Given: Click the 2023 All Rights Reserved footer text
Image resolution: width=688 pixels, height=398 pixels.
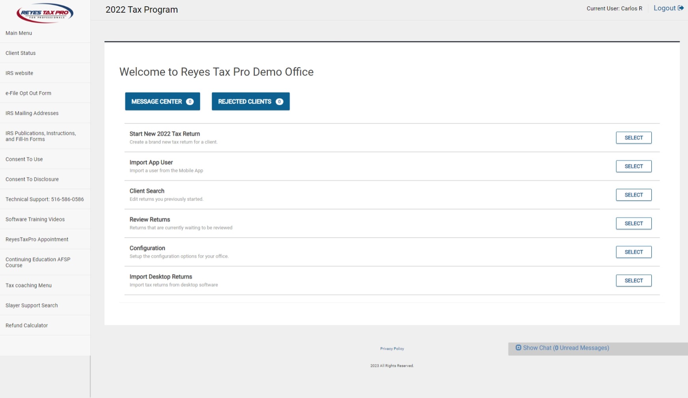Looking at the screenshot, I should coord(392,366).
